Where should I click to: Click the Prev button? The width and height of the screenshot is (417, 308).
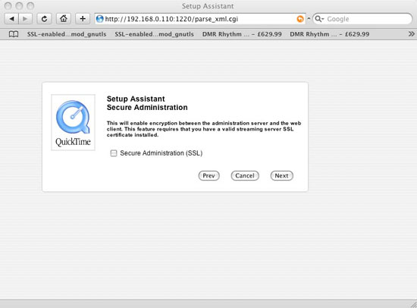point(208,176)
